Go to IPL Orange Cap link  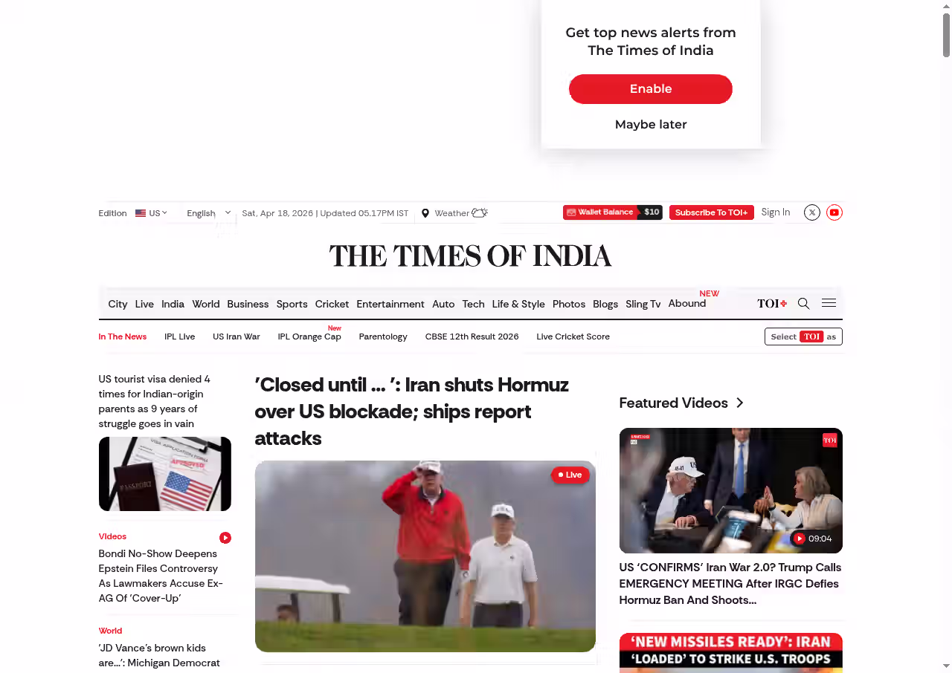[309, 336]
